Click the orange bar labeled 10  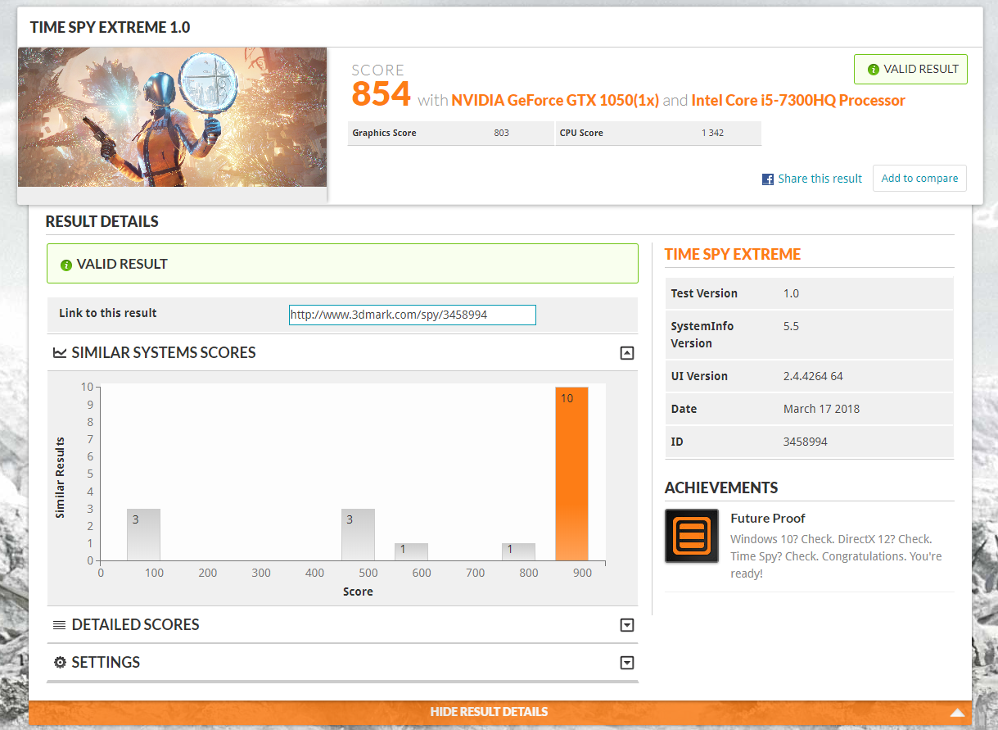pyautogui.click(x=571, y=474)
